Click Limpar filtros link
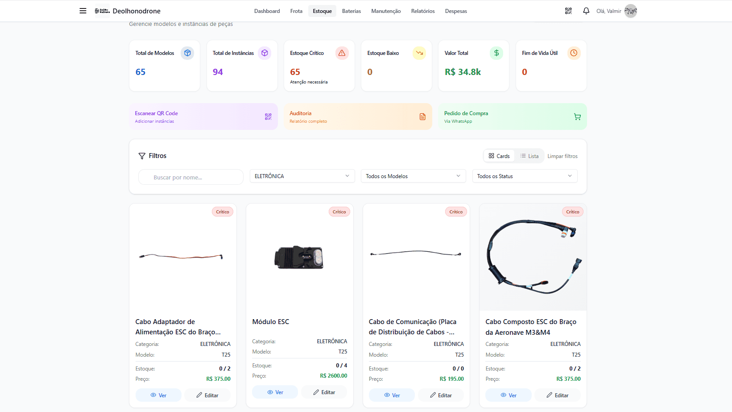This screenshot has width=732, height=412. (x=562, y=156)
